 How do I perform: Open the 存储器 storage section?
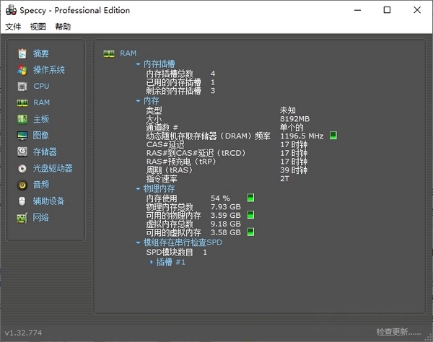click(x=45, y=152)
